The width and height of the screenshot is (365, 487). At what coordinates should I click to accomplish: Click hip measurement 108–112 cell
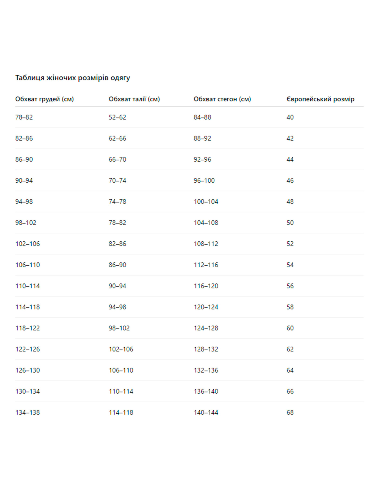206,244
